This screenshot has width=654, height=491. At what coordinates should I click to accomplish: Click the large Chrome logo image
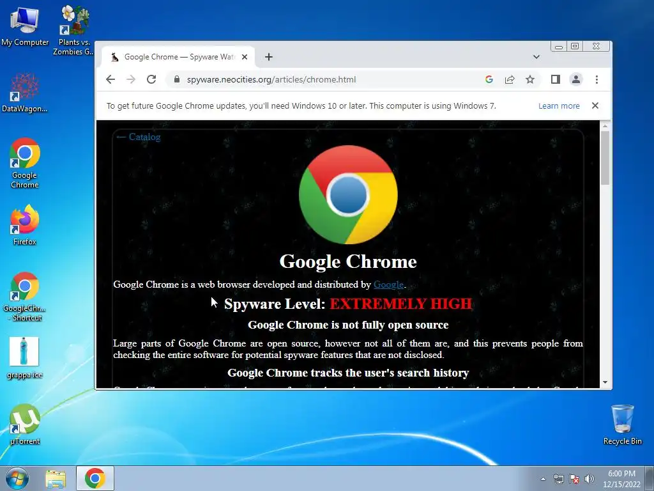(348, 194)
